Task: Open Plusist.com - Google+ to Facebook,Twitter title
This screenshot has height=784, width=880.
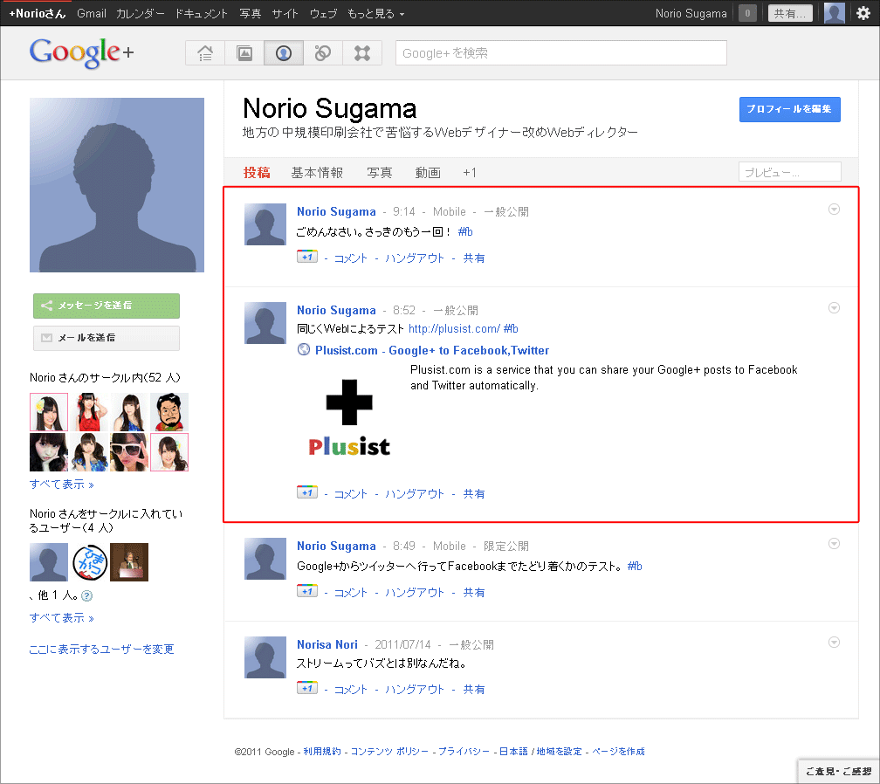Action: coord(432,350)
